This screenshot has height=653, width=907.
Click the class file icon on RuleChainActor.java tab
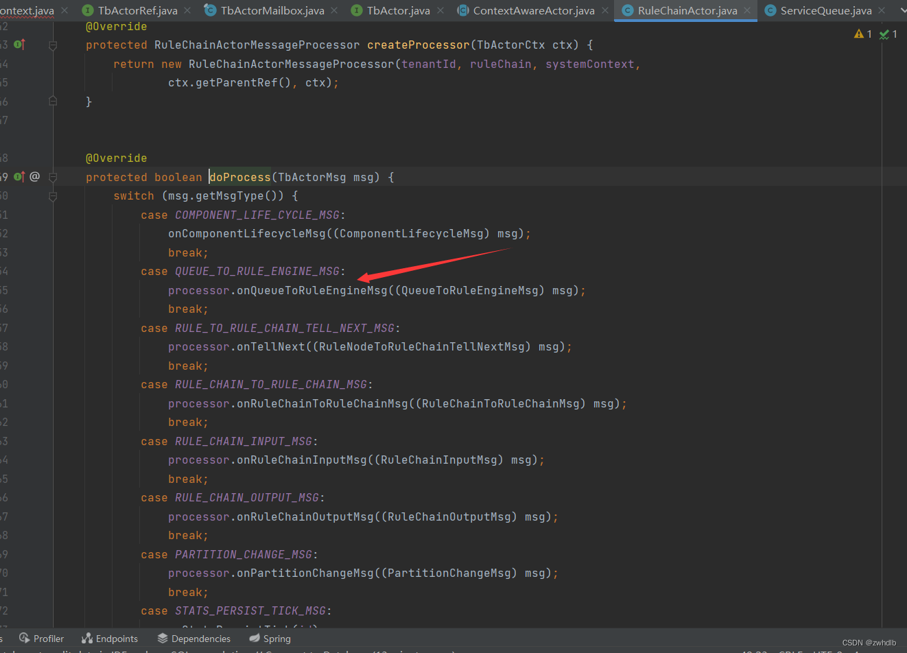click(x=627, y=10)
